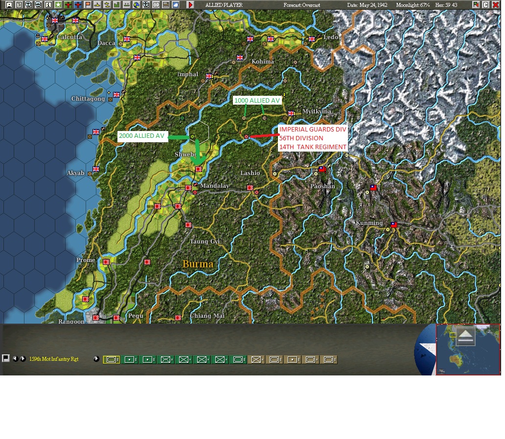
Task: Toggle the green-red flag switch icon
Action: 476,4
